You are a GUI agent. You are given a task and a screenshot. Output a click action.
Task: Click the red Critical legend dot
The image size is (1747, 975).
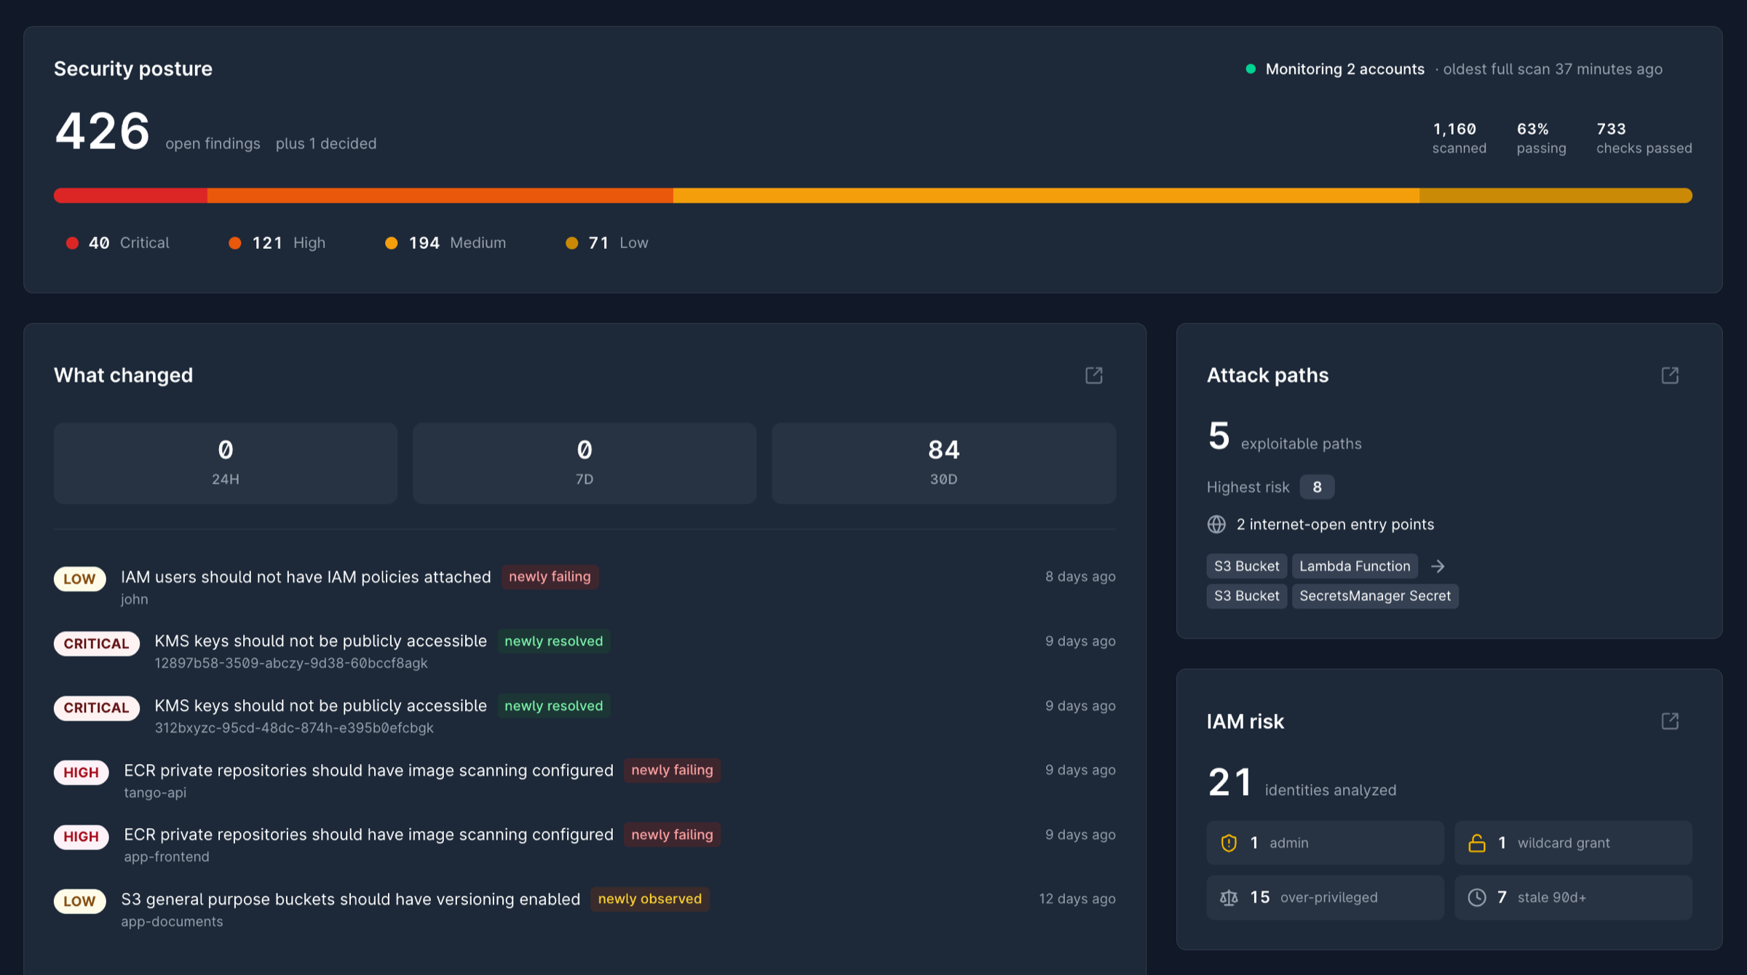[72, 243]
